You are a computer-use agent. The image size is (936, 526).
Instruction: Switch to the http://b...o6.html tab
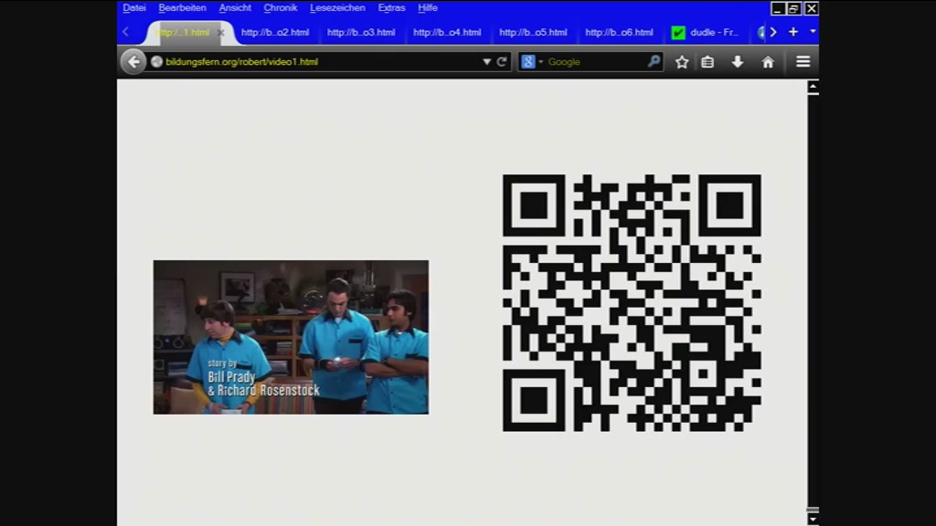(x=619, y=33)
